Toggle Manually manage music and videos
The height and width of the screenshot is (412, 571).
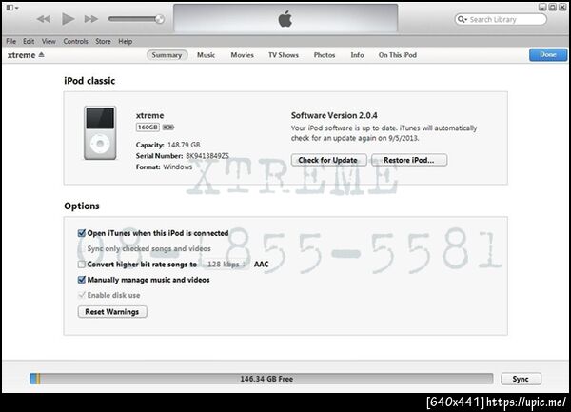tap(82, 280)
